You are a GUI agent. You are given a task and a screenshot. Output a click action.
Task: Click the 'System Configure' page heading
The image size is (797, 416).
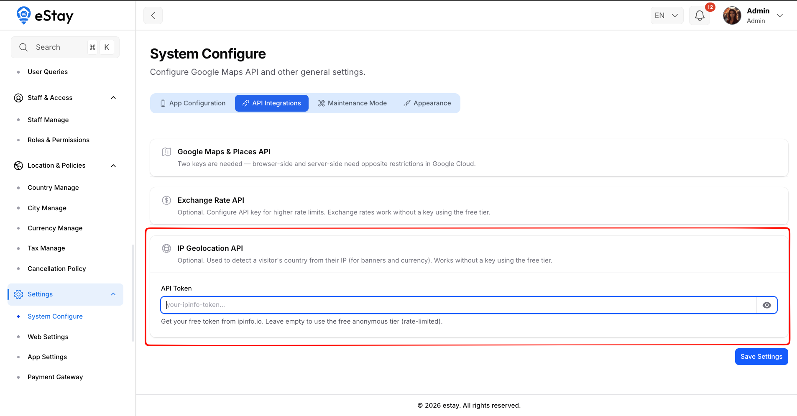pos(208,54)
